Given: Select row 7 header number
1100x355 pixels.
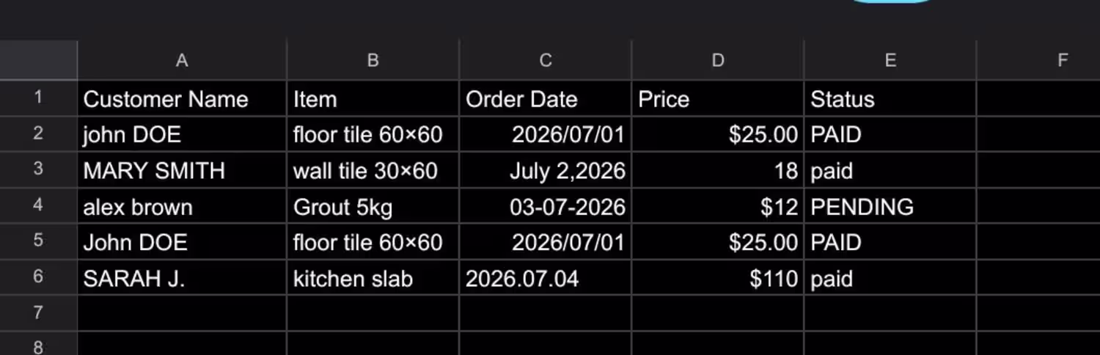Looking at the screenshot, I should (38, 313).
